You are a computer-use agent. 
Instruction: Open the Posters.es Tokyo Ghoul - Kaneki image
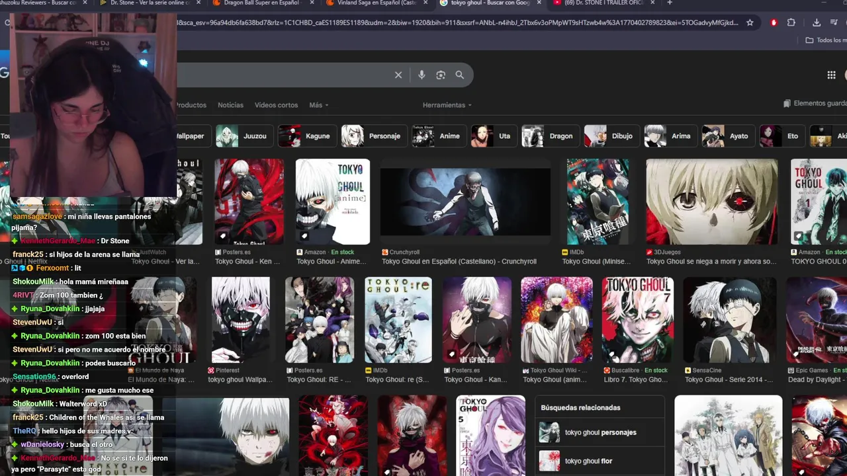click(x=477, y=320)
